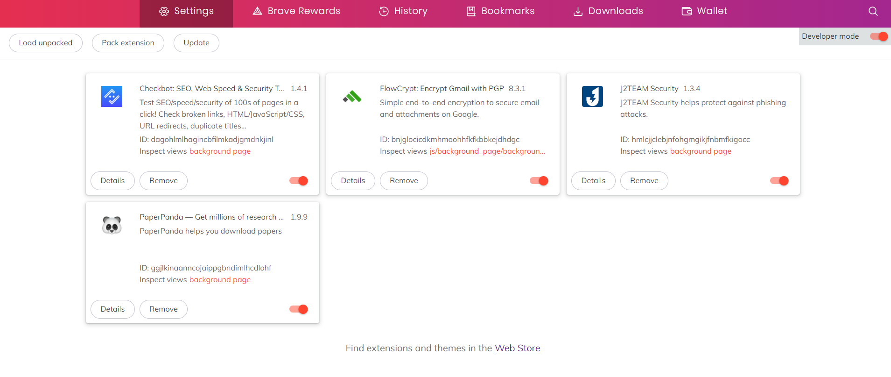The height and width of the screenshot is (377, 891).
Task: Click the Load unpacked button
Action: (46, 43)
